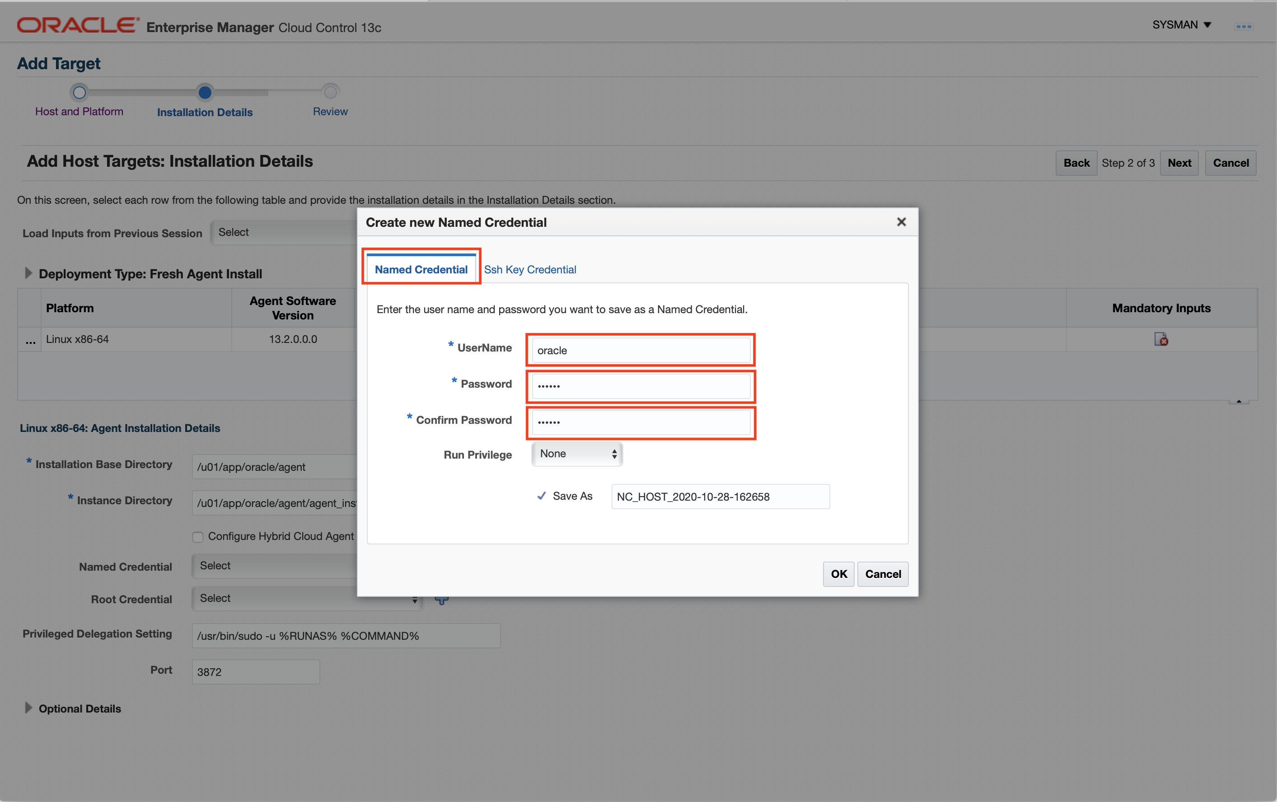Focus the Password input field

641,386
